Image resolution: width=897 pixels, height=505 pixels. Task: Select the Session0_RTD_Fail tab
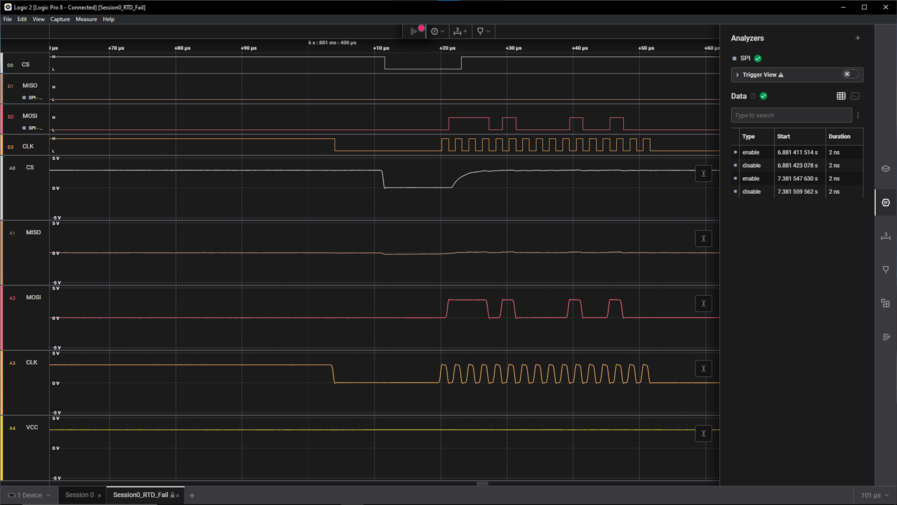click(x=140, y=495)
